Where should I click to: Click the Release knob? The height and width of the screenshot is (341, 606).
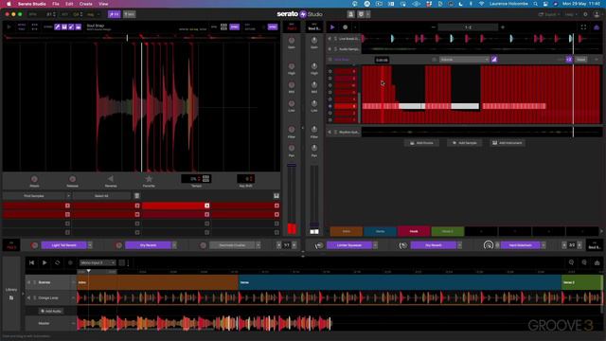tap(72, 179)
